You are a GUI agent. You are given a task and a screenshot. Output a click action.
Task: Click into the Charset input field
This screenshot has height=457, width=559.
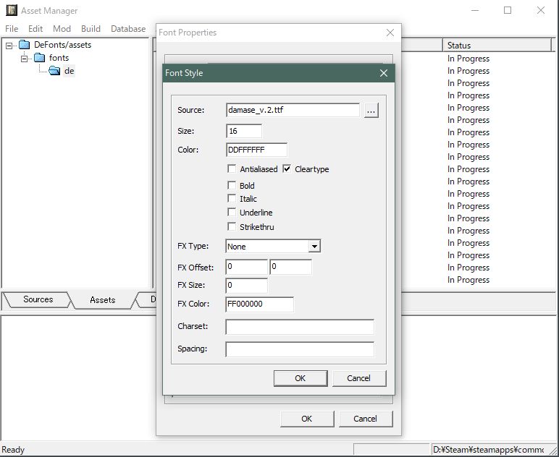point(300,327)
